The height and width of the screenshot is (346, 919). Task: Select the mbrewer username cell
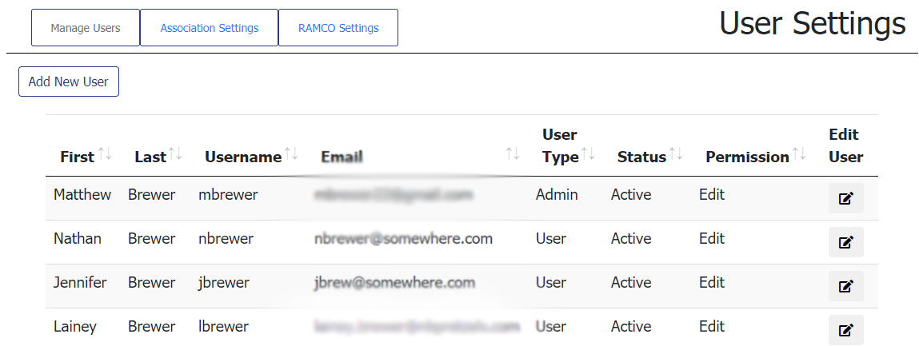(x=228, y=195)
